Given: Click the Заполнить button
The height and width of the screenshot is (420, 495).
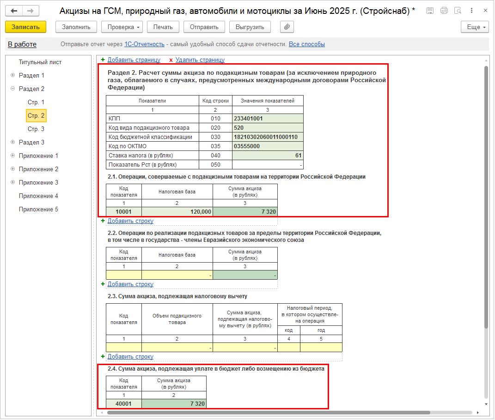Looking at the screenshot, I should (76, 27).
